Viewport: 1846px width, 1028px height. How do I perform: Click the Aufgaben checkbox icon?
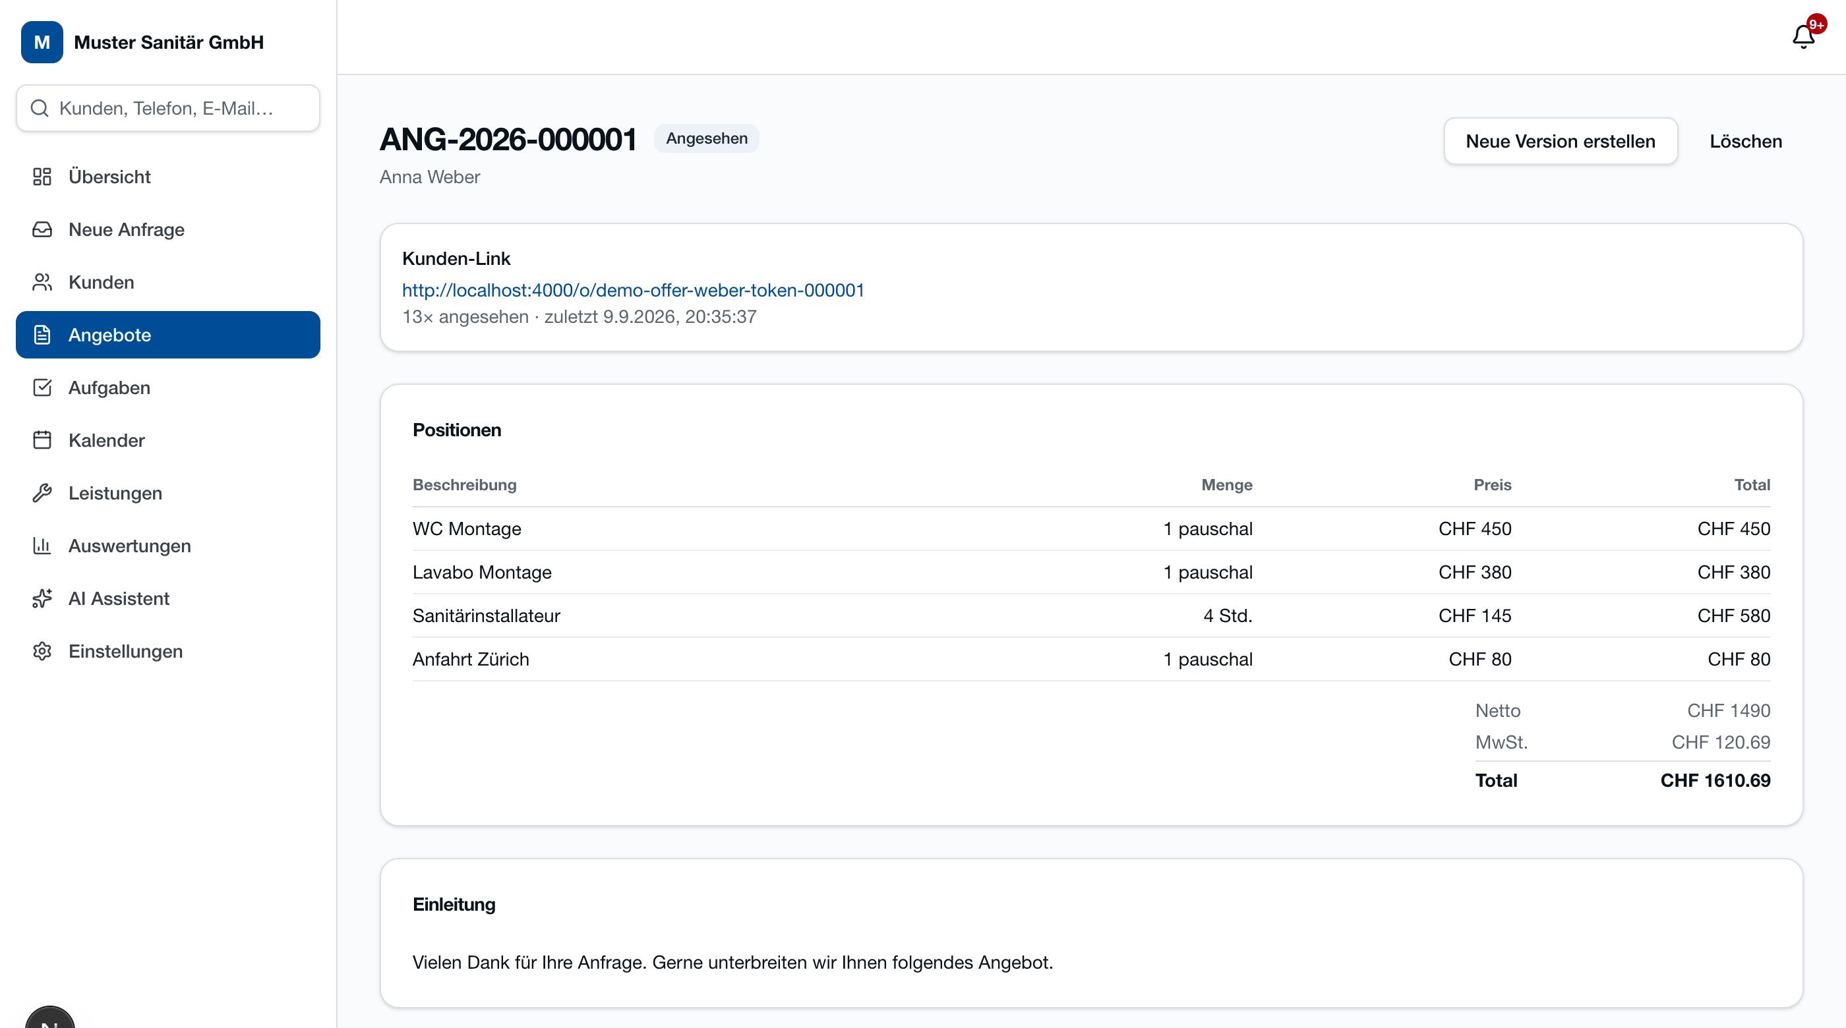click(42, 387)
